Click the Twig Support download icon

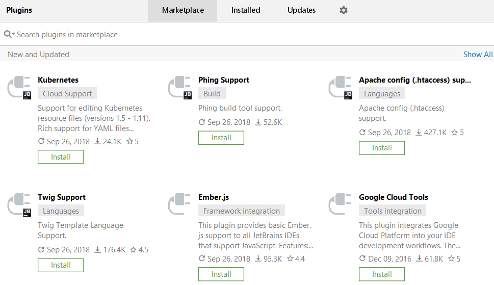pyautogui.click(x=98, y=250)
